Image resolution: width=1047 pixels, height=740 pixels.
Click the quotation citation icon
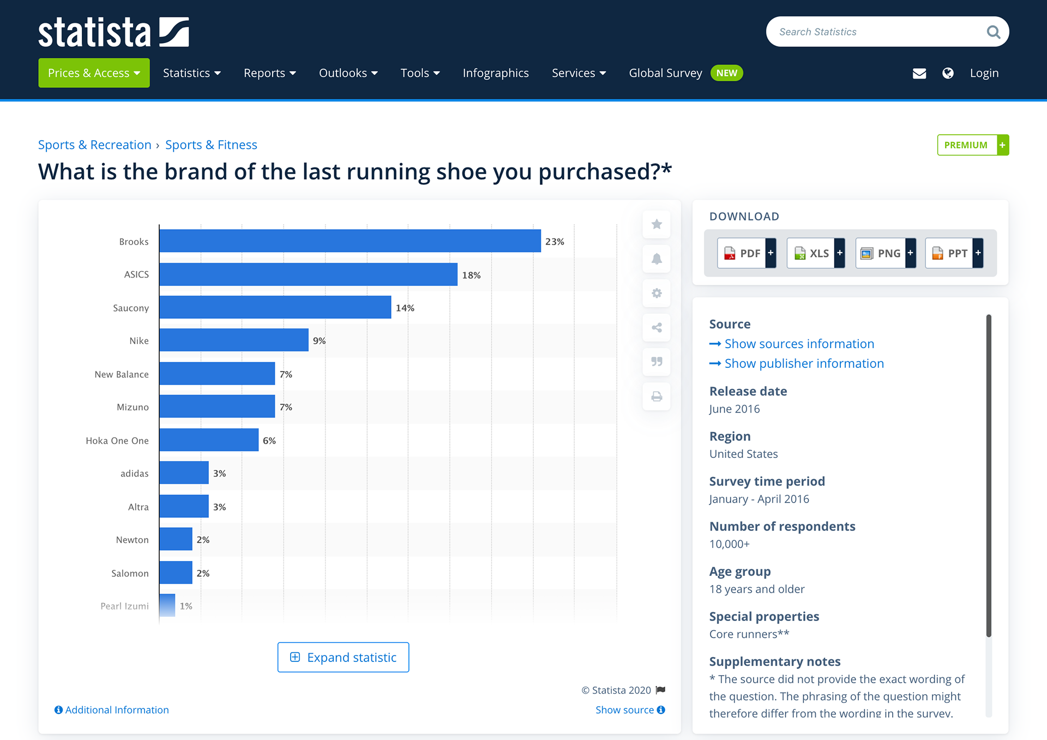tap(657, 362)
